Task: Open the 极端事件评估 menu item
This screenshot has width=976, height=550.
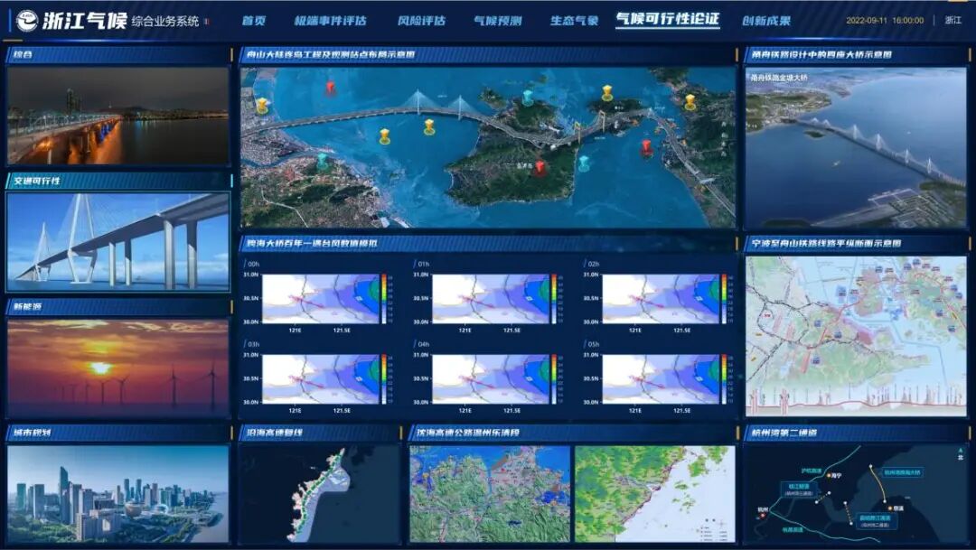Action: pos(331,21)
